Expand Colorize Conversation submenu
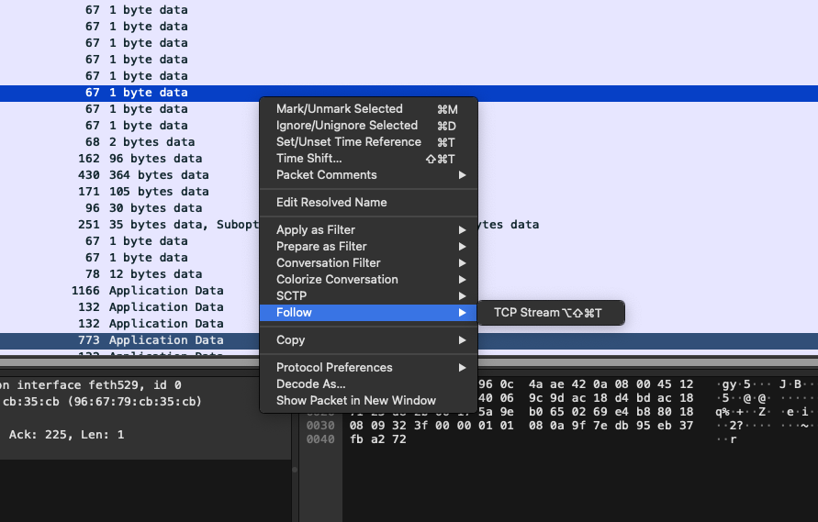The image size is (818, 522). 337,280
